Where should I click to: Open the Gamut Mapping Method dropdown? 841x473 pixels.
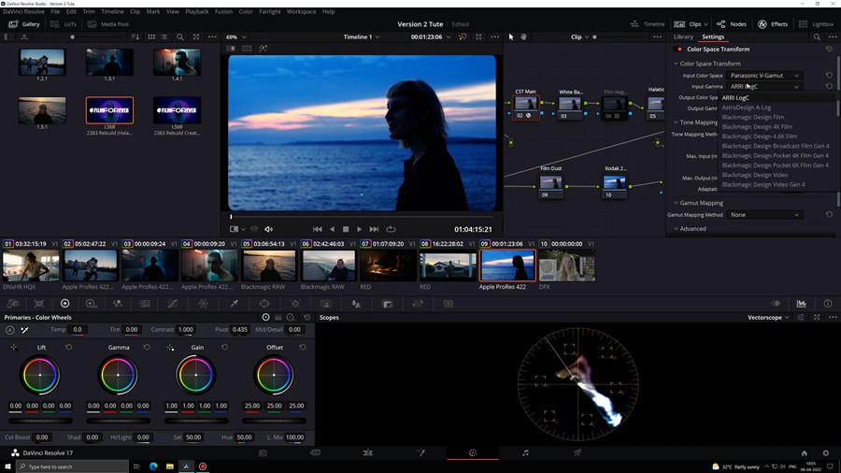[763, 214]
